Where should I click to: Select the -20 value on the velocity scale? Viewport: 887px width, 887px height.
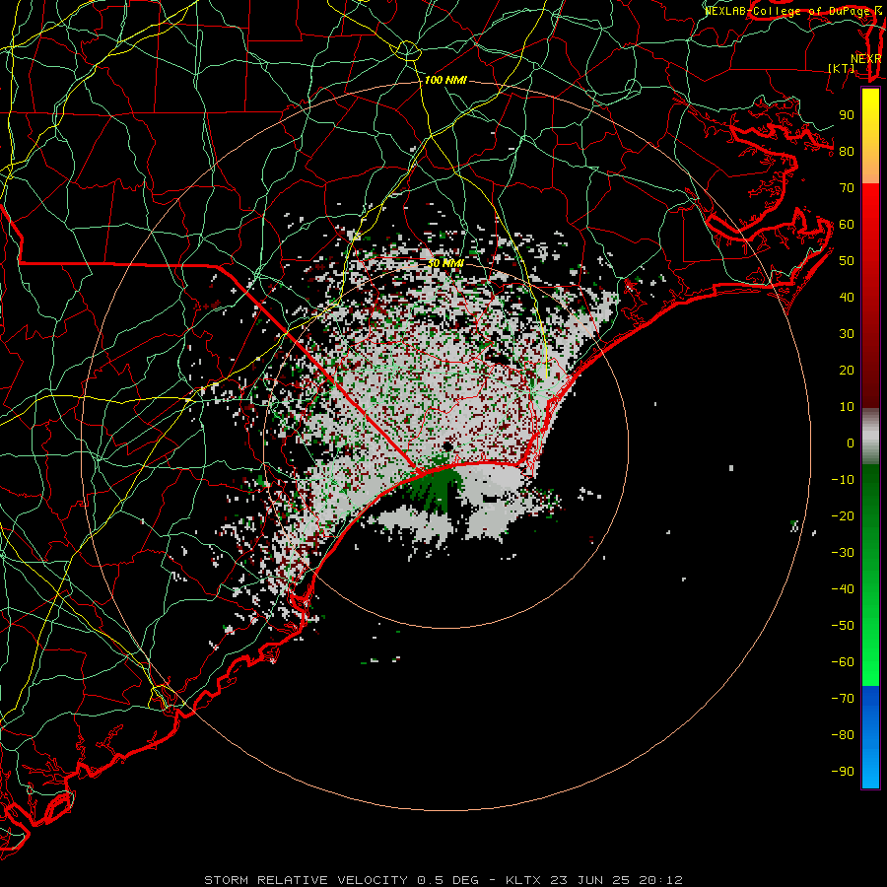pos(843,516)
